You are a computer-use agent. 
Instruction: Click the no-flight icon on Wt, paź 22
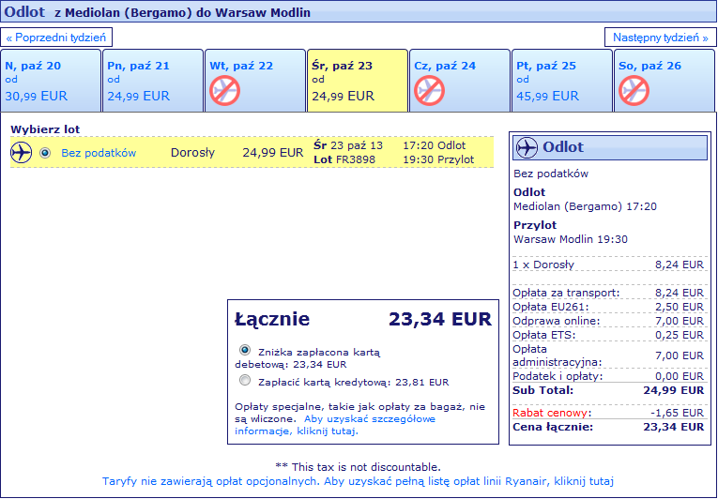225,90
